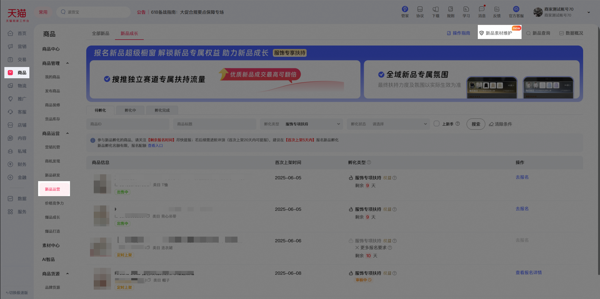This screenshot has width=600, height=299.
Task: Open the 下载 download icon
Action: point(435,9)
